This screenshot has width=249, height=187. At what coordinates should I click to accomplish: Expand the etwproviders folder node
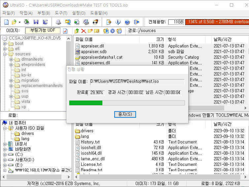[11, 65]
